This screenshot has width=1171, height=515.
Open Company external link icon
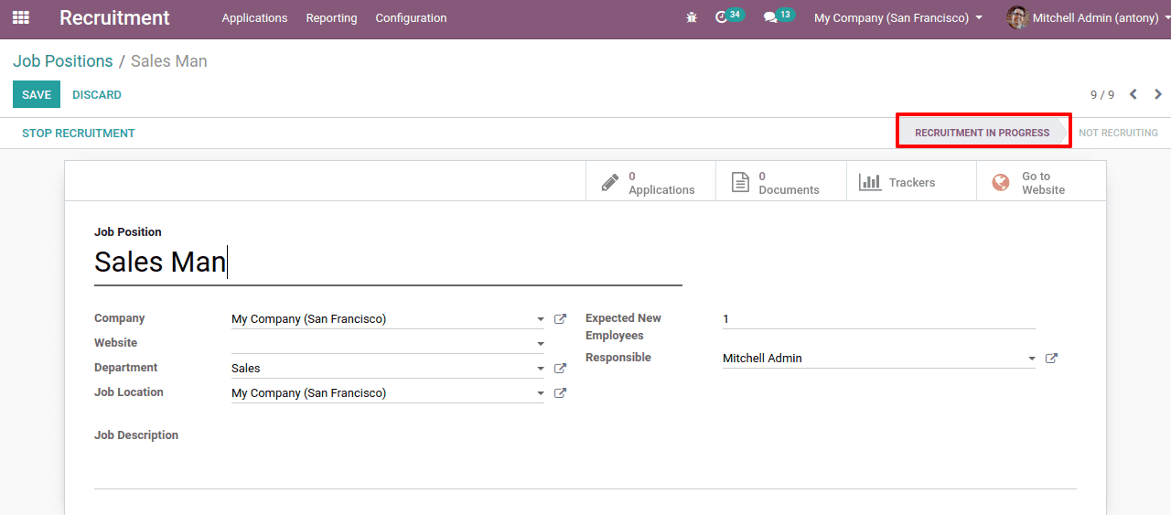point(561,319)
